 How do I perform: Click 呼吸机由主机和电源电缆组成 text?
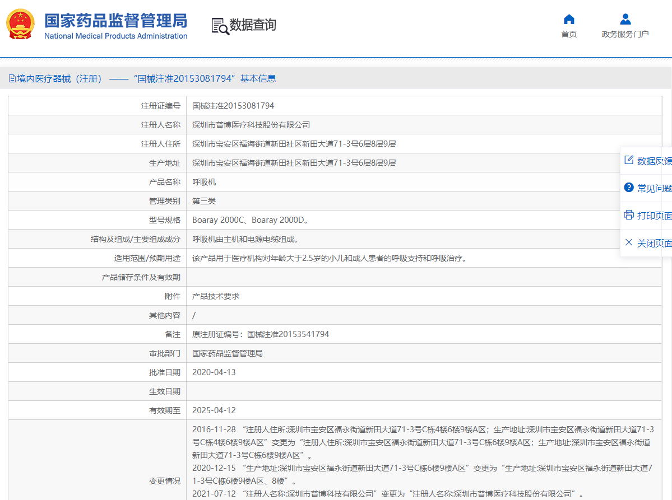[x=245, y=239]
